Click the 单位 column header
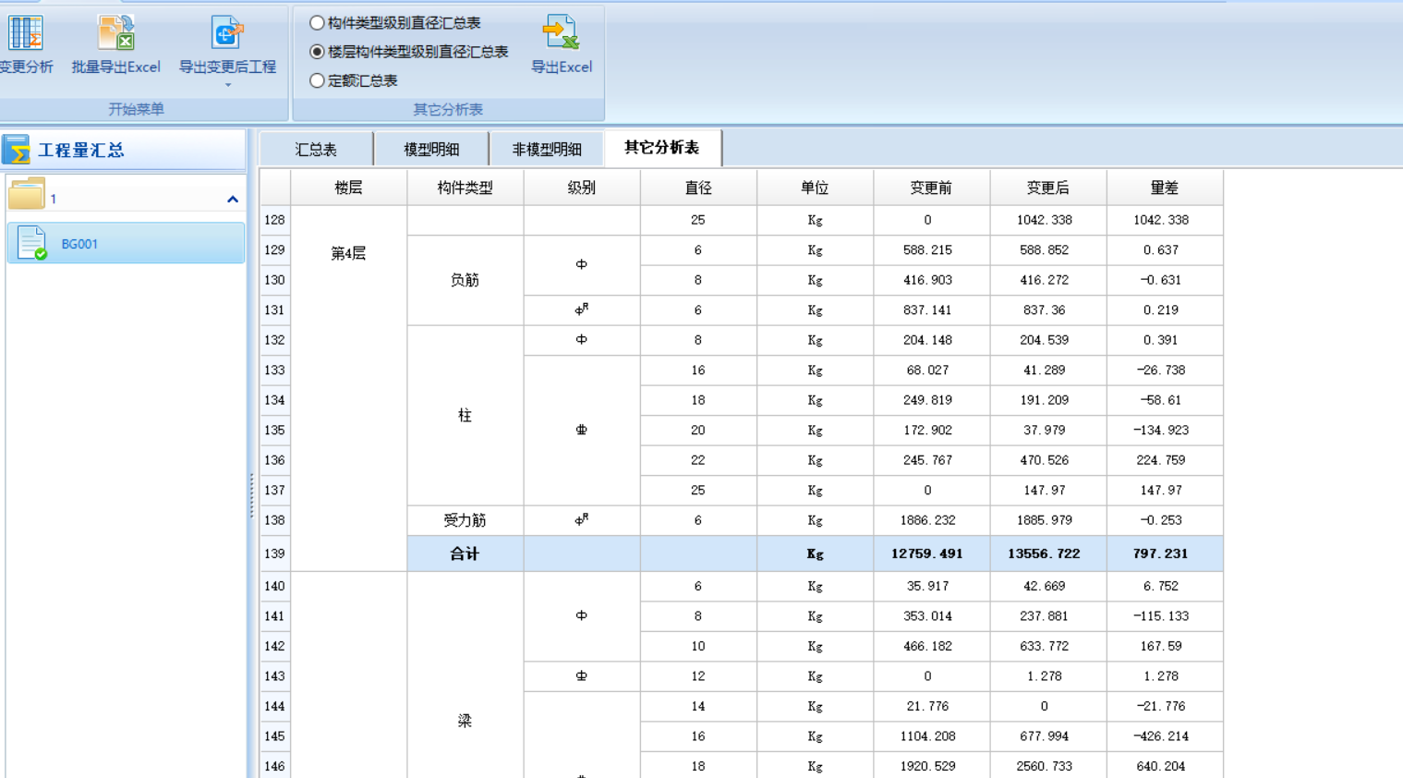Image resolution: width=1403 pixels, height=778 pixels. pos(815,188)
